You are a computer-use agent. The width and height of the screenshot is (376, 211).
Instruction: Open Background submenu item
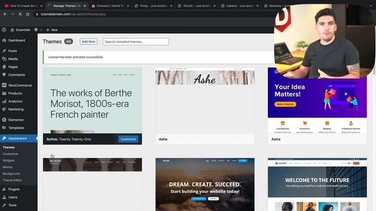click(x=11, y=173)
